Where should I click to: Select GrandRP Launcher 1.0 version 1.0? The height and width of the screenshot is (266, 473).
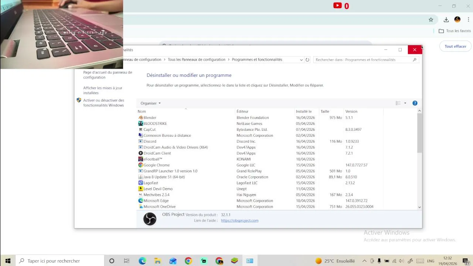click(x=261, y=171)
